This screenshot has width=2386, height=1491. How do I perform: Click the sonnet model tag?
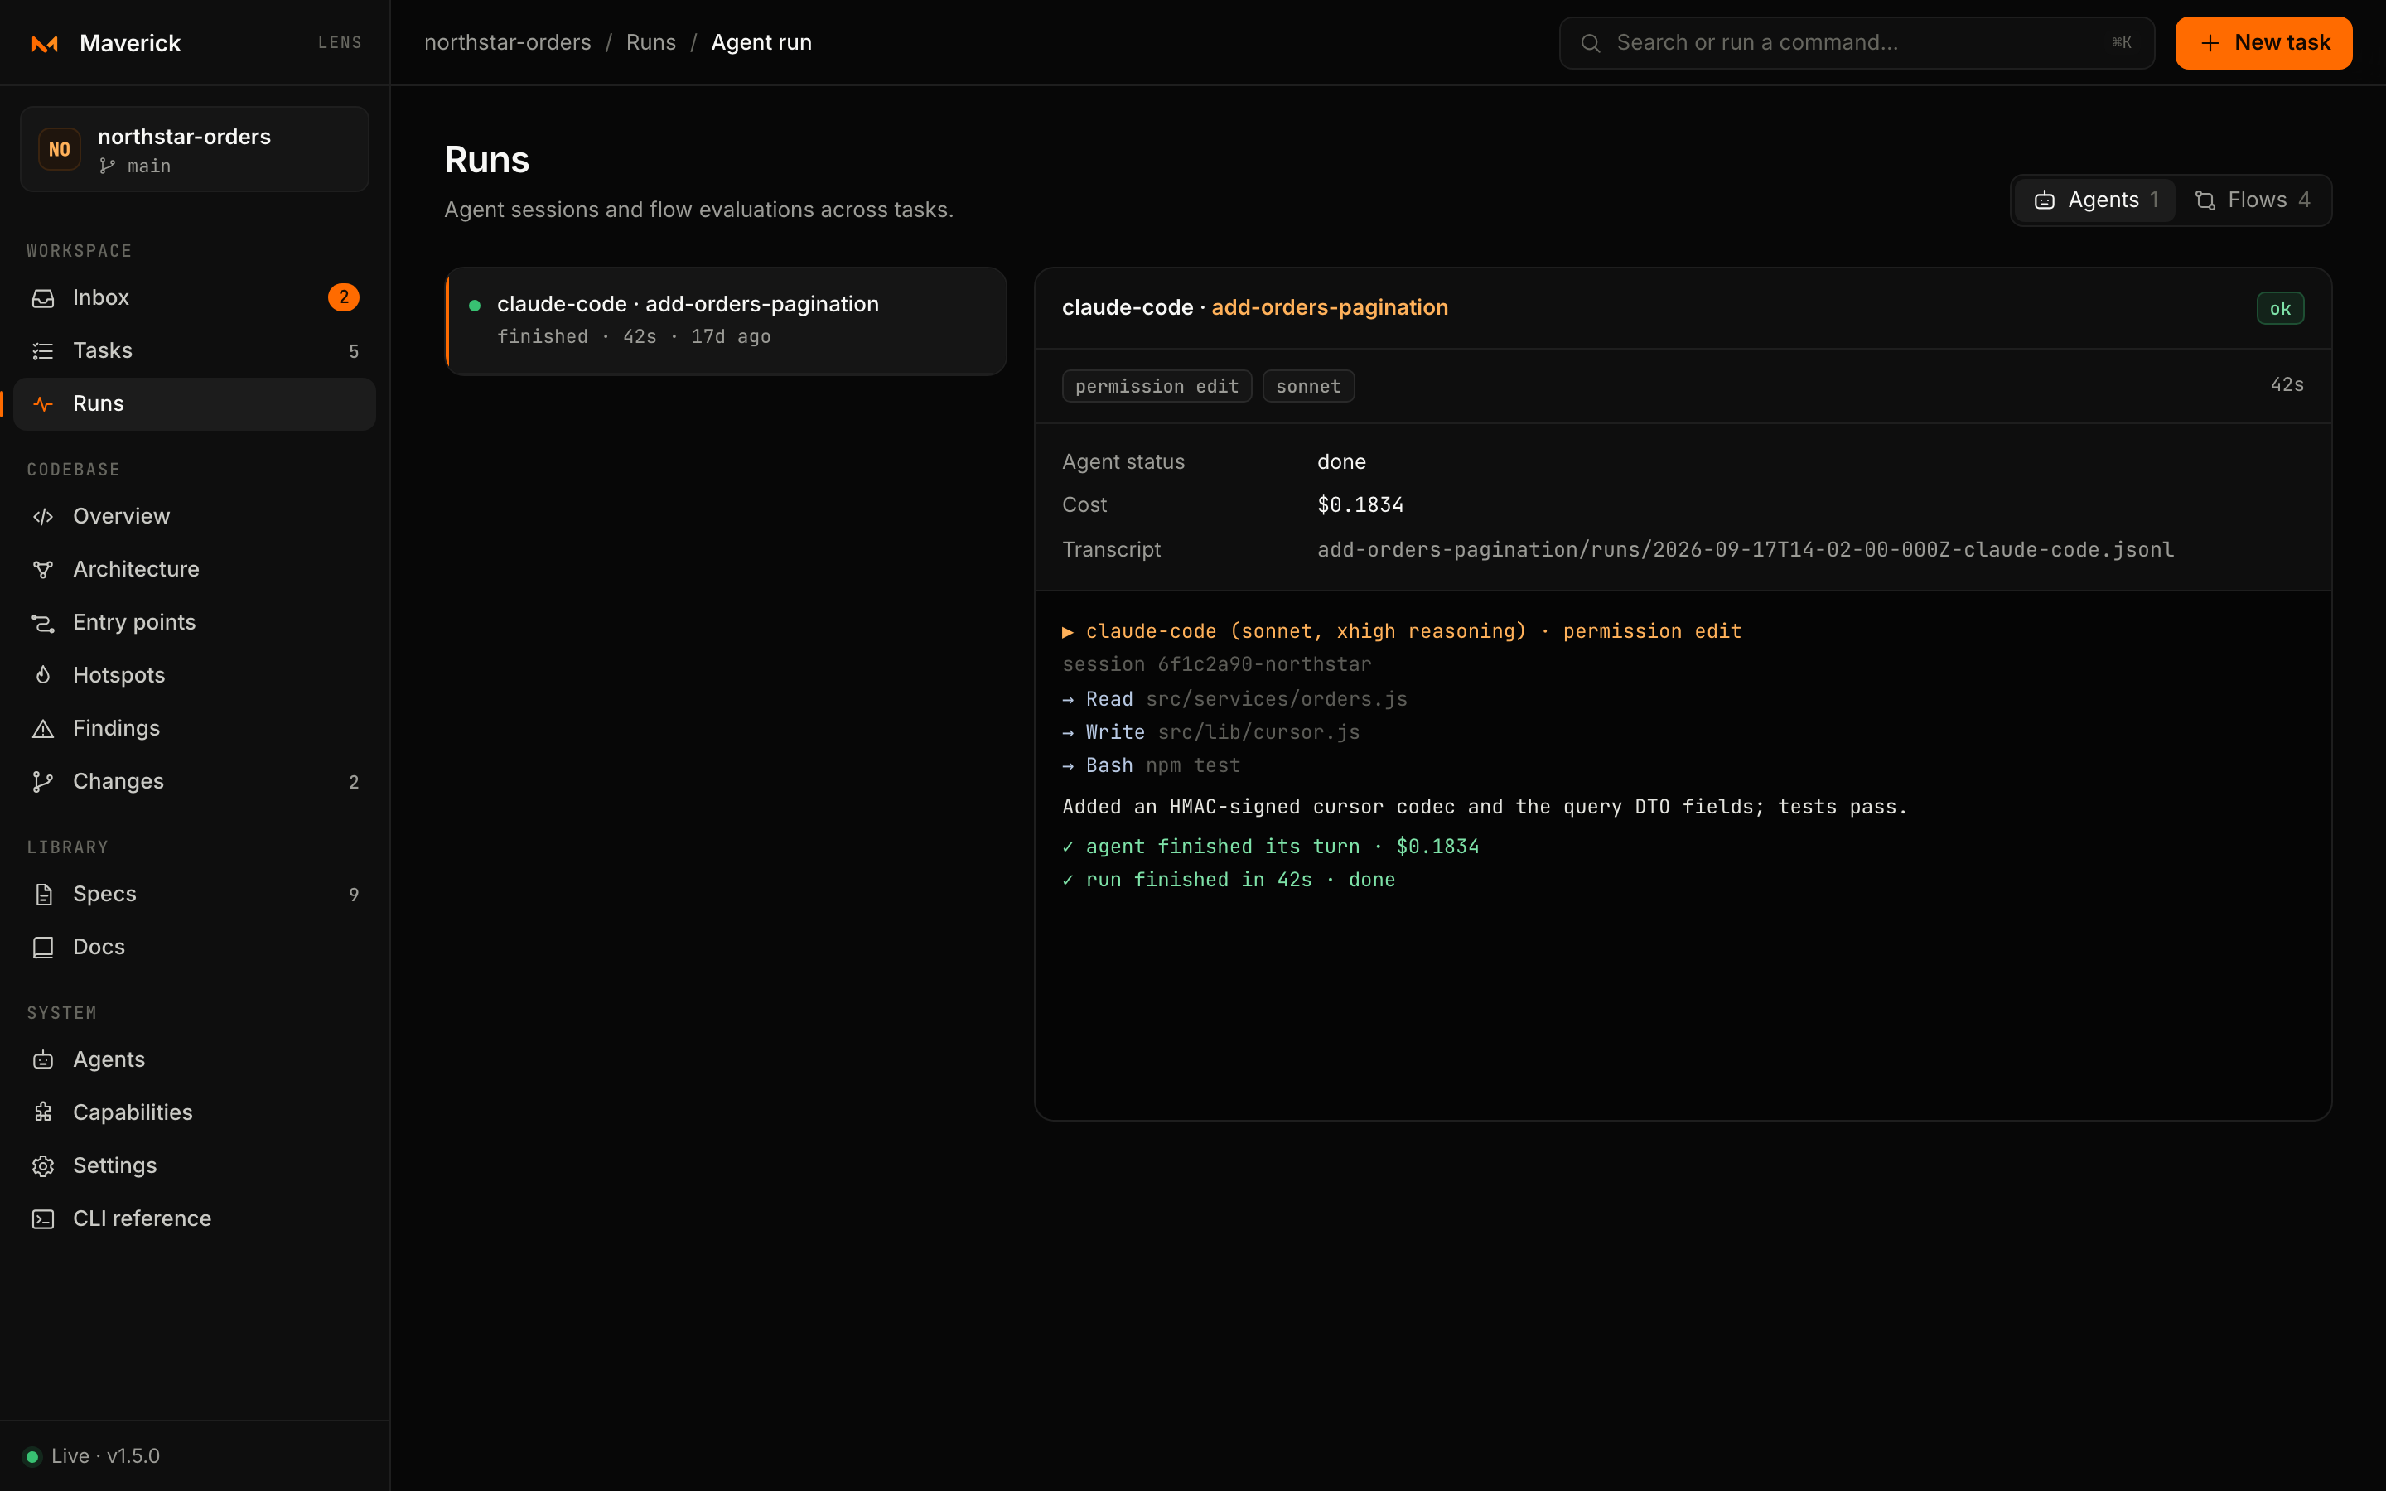[1308, 387]
